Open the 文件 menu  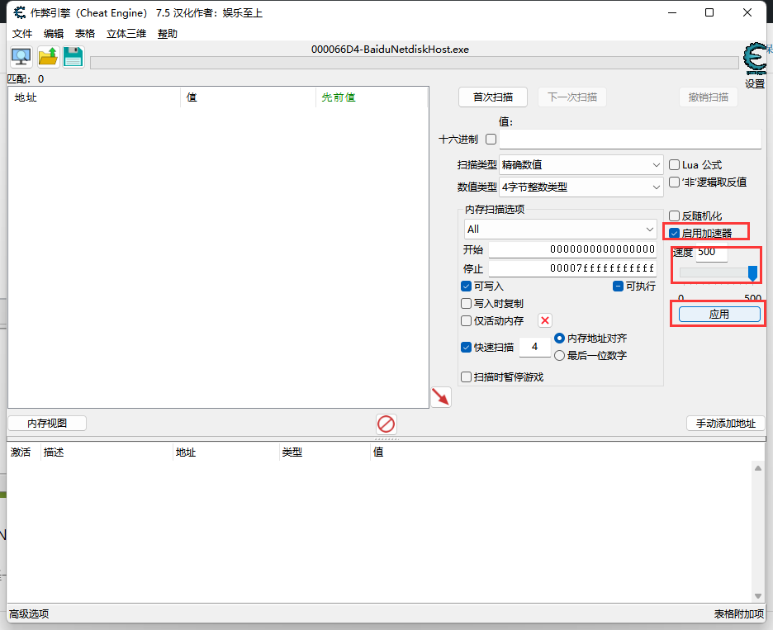coord(22,34)
